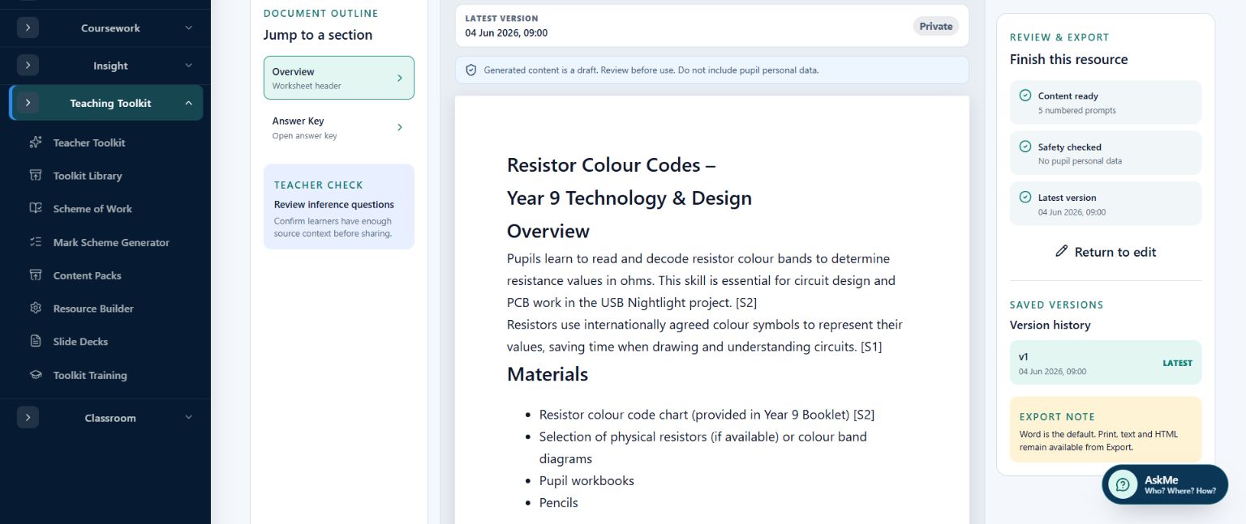Open the Insight dropdown chevron

pos(188,66)
